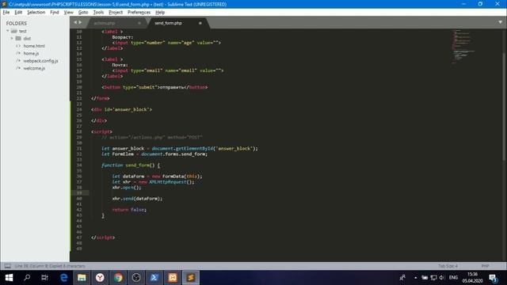The height and width of the screenshot is (285, 507).
Task: Open File Explorer from taskbar
Action: point(82,278)
